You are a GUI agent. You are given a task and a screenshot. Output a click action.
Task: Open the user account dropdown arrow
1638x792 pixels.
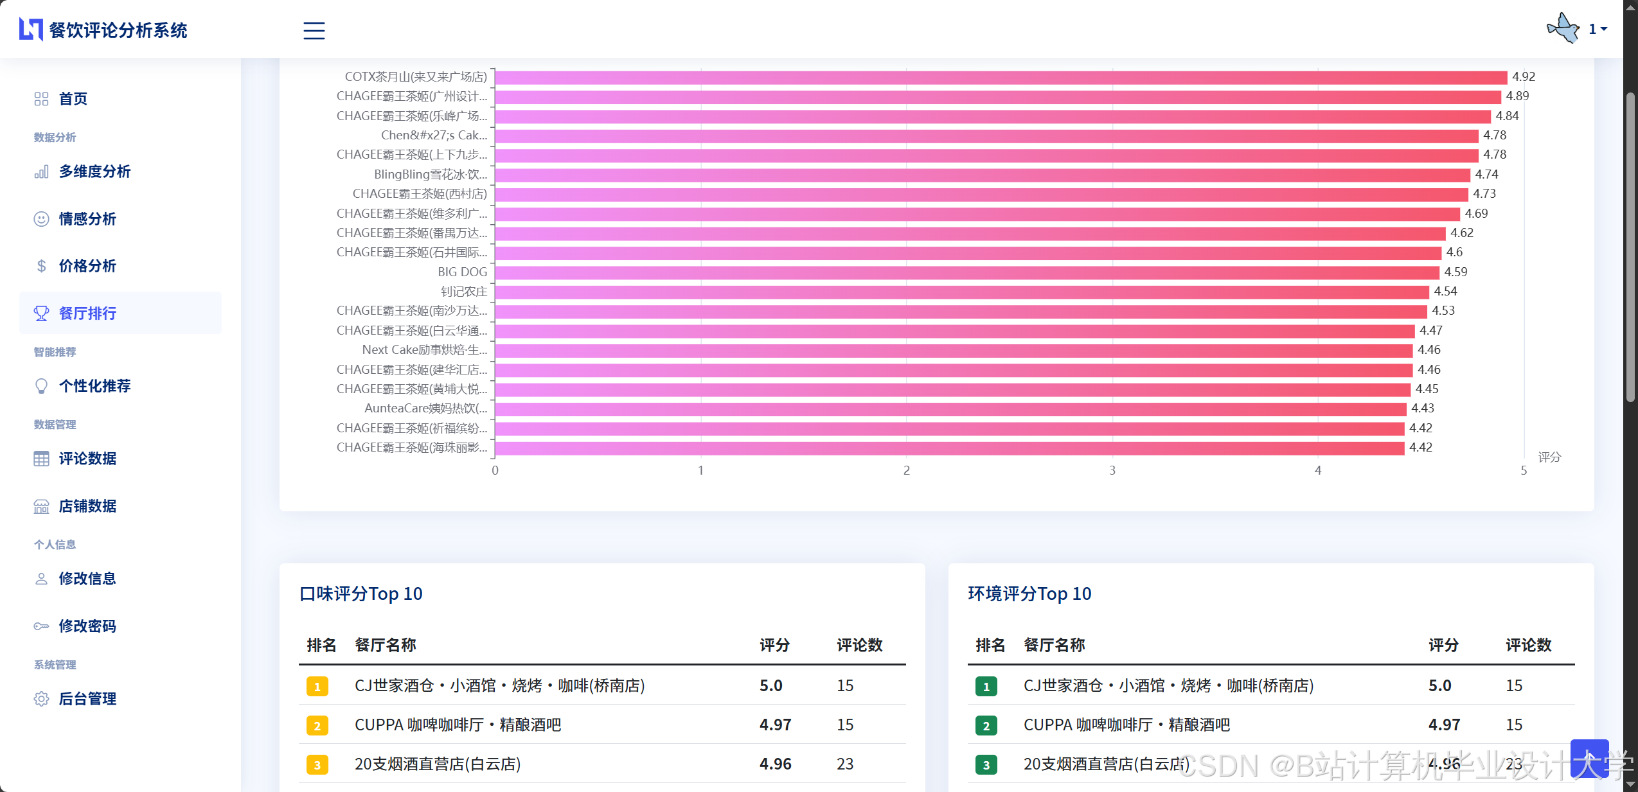[1604, 29]
